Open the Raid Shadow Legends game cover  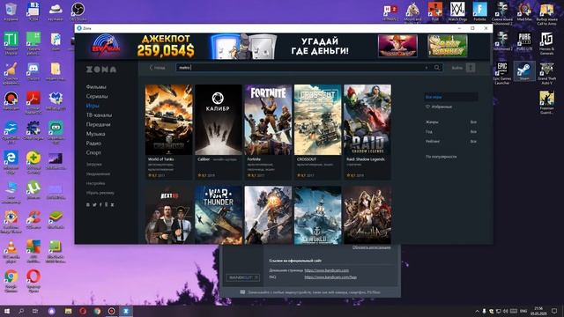pos(367,120)
